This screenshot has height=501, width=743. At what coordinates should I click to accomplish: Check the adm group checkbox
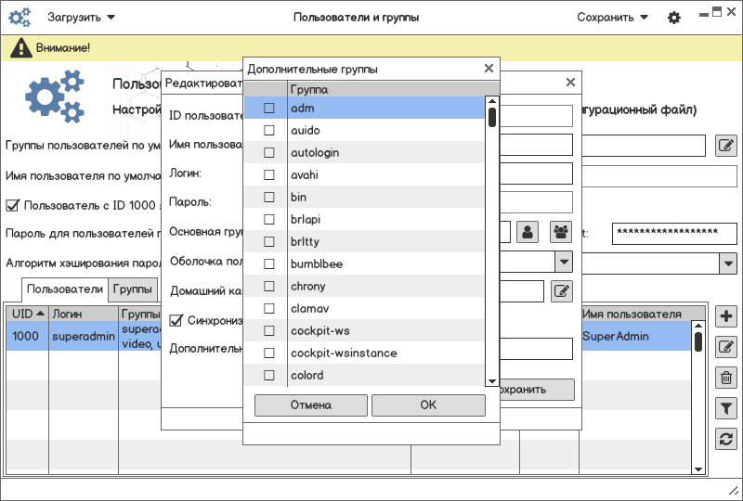pos(269,109)
